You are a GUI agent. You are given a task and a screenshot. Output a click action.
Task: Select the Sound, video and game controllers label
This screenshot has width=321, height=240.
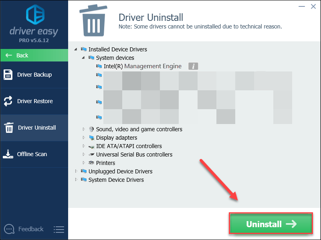139,129
